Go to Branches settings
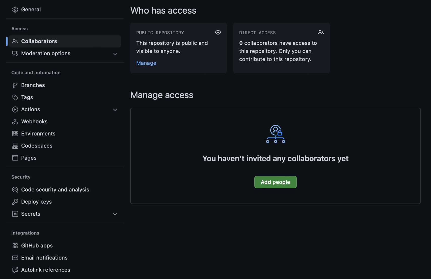The height and width of the screenshot is (279, 431). tap(65, 85)
